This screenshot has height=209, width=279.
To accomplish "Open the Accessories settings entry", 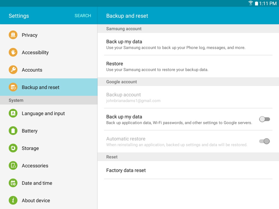I will pyautogui.click(x=49, y=165).
